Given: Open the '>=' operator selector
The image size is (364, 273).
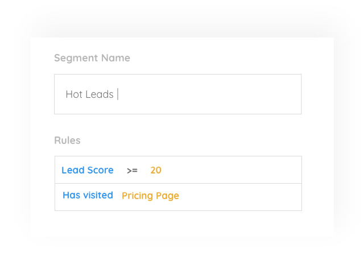Looking at the screenshot, I should click(132, 171).
